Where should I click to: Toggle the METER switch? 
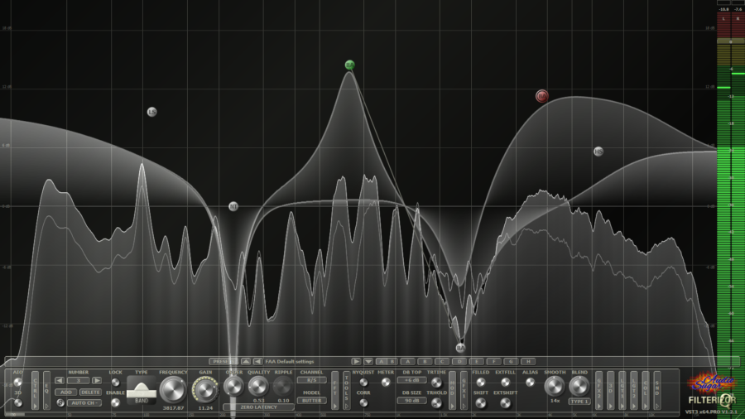(386, 382)
